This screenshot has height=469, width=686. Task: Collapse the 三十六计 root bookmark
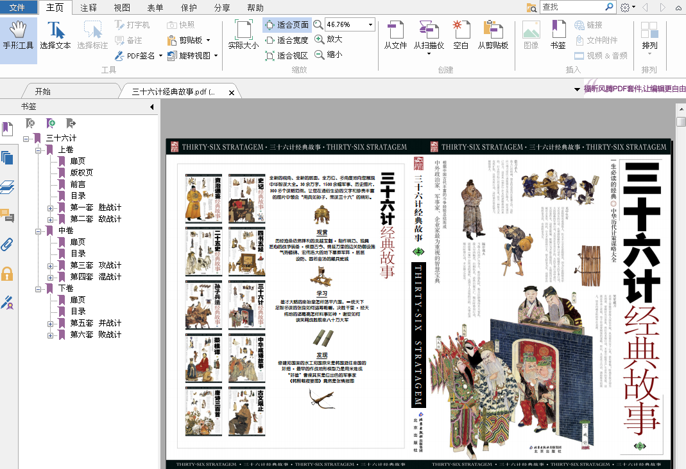26,138
